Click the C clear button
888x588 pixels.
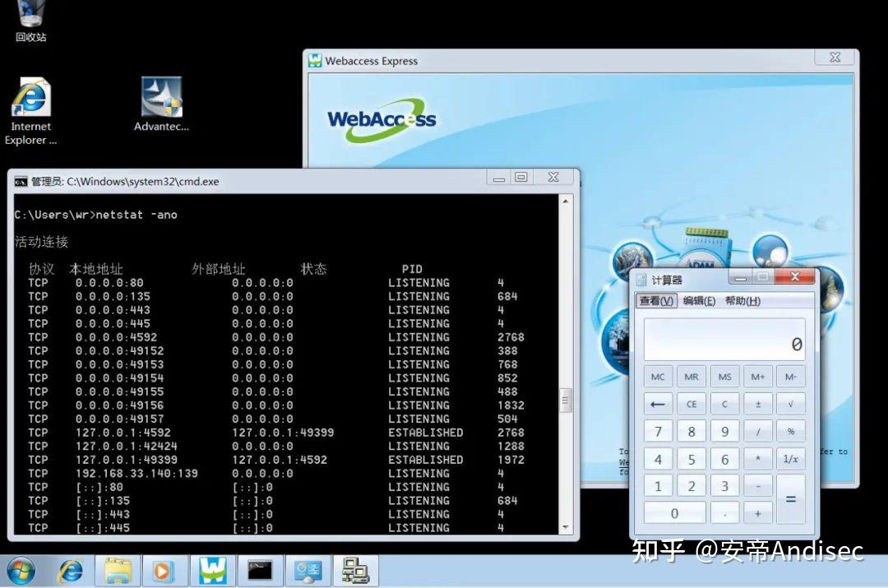(x=725, y=404)
